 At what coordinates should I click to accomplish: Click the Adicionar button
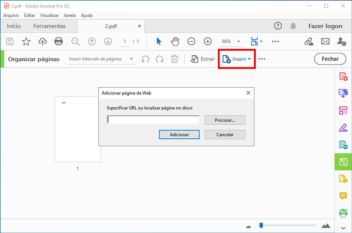179,135
